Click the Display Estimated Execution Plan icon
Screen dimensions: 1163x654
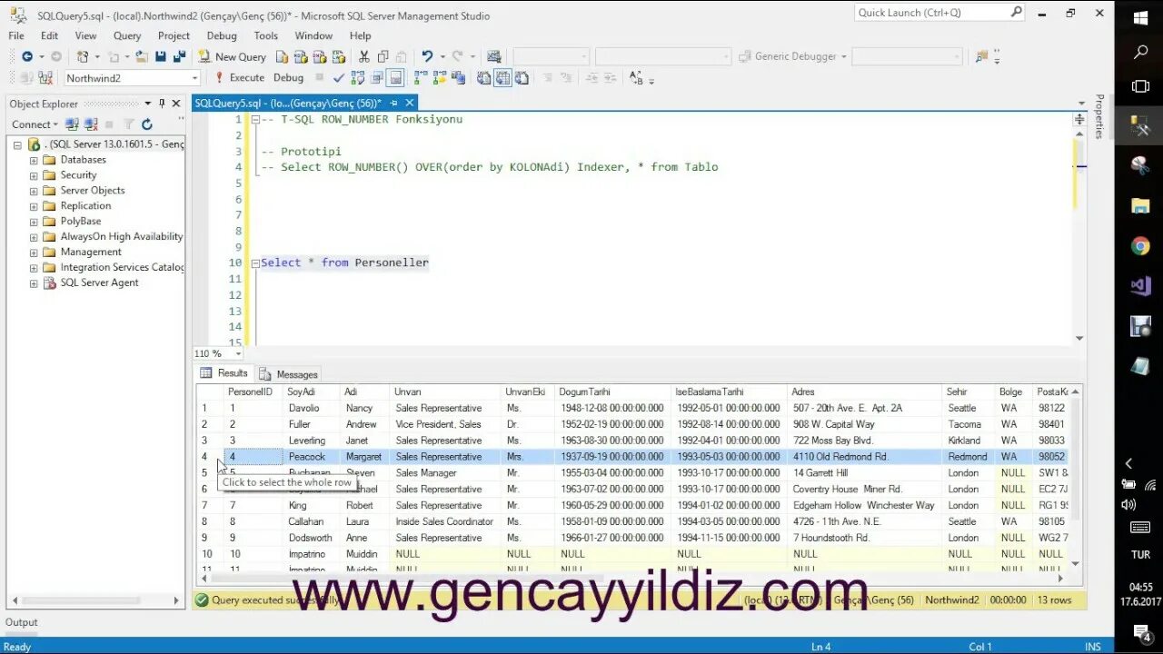pyautogui.click(x=358, y=77)
